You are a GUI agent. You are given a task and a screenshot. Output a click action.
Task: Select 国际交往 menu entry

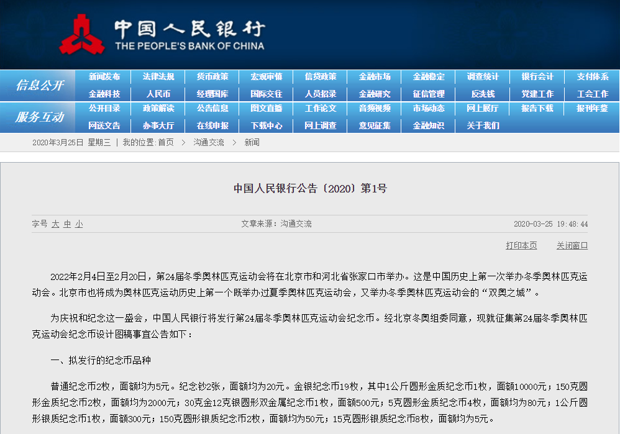point(266,94)
